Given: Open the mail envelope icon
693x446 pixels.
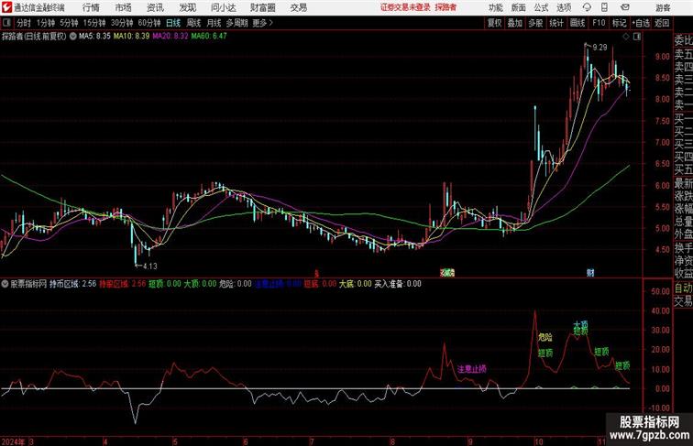Looking at the screenshot, I should pyautogui.click(x=625, y=7).
